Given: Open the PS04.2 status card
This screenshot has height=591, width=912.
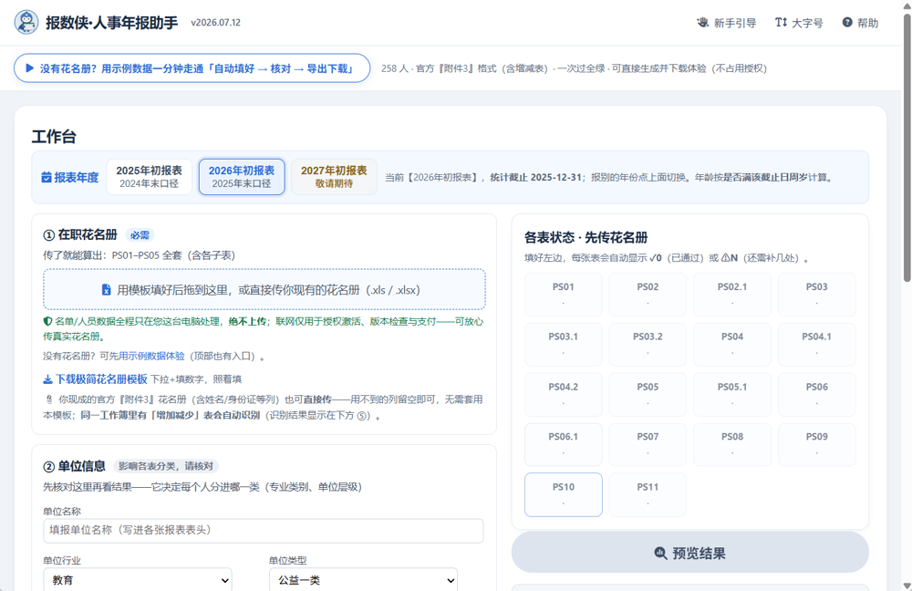Looking at the screenshot, I should (x=563, y=394).
